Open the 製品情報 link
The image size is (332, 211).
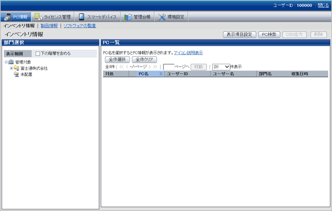49,26
